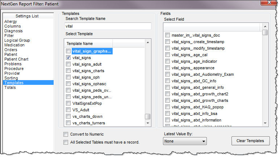Close the NextGen Report Filter window
The image size is (280, 157).
(269, 3)
